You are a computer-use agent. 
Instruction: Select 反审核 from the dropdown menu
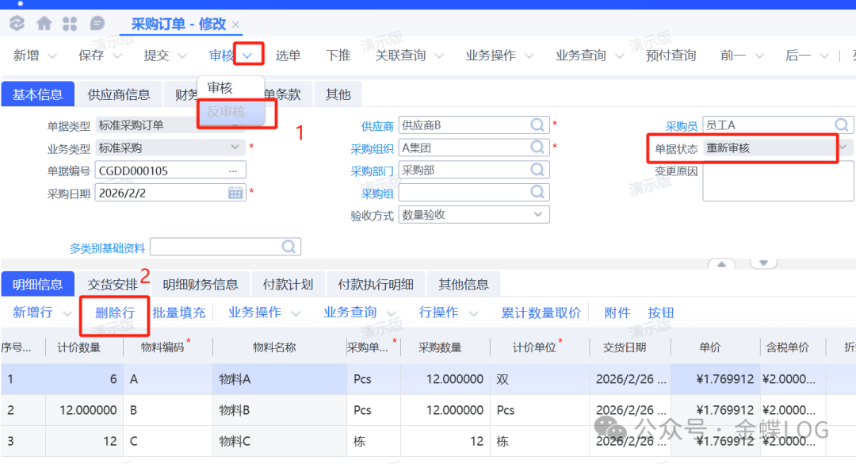click(x=227, y=112)
